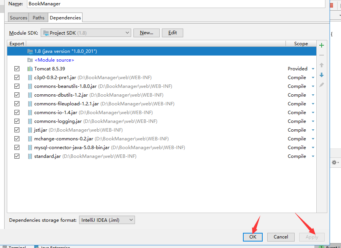This screenshot has height=248, width=341.
Task: Click the module Name input field
Action: [x=176, y=4]
